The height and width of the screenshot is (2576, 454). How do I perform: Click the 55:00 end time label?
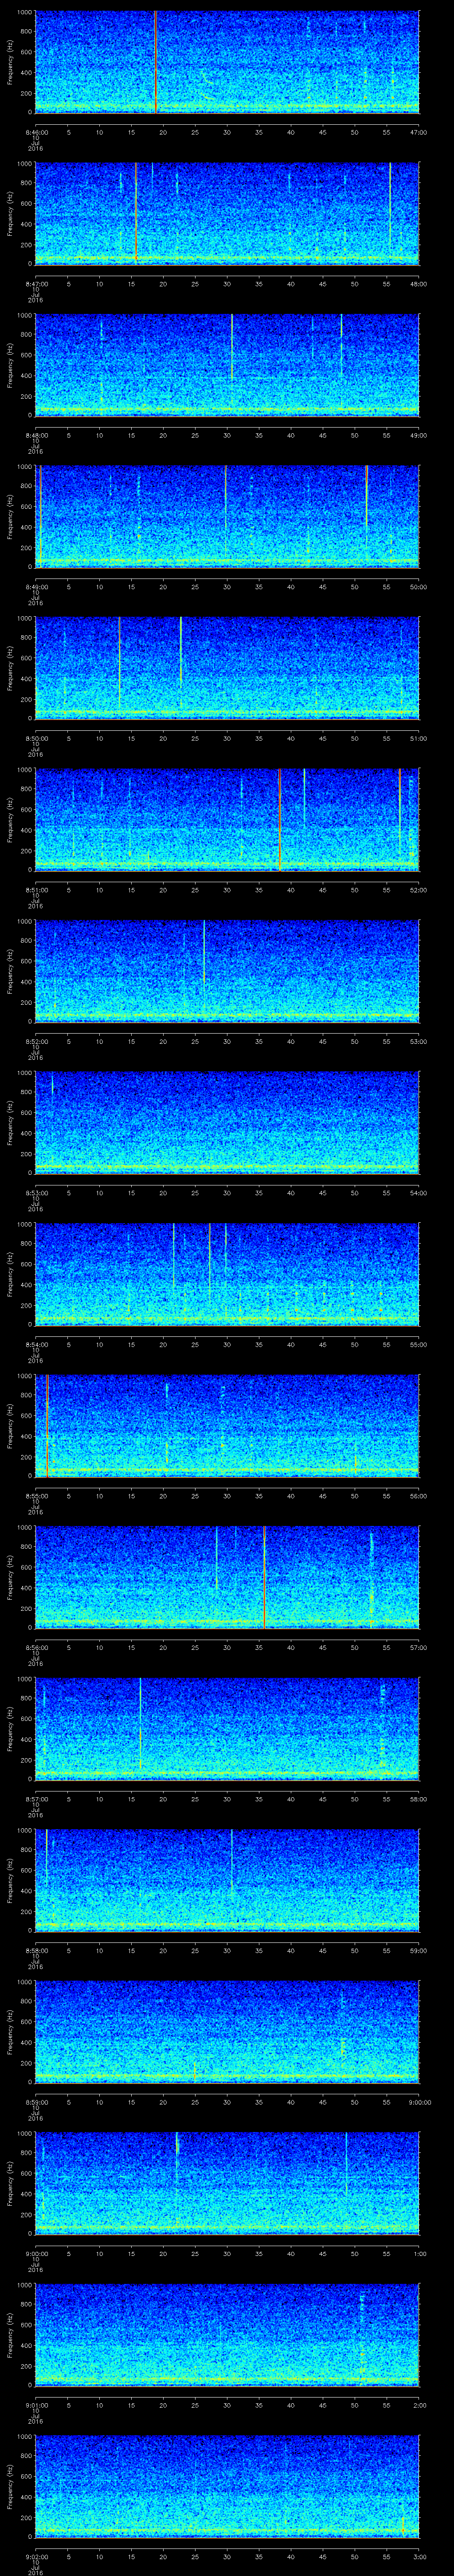pos(418,1344)
